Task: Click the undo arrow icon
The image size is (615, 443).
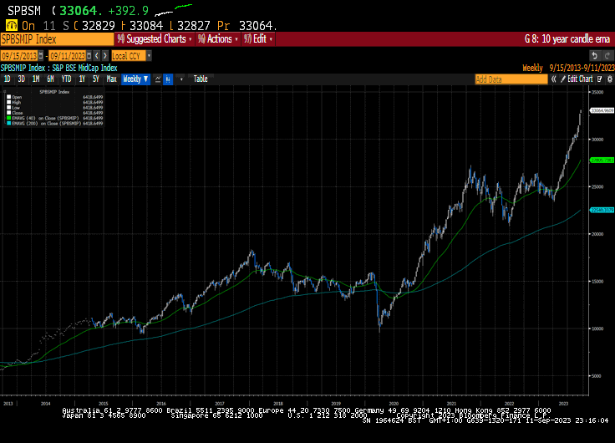Action: coord(595,56)
